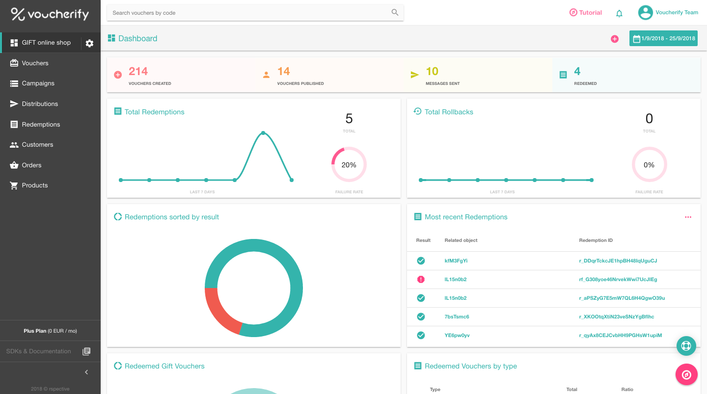The image size is (707, 394).
Task: Open redemption r_qyAx8CEJCvbHH9PGHsW1upiM
Action: [x=621, y=336]
